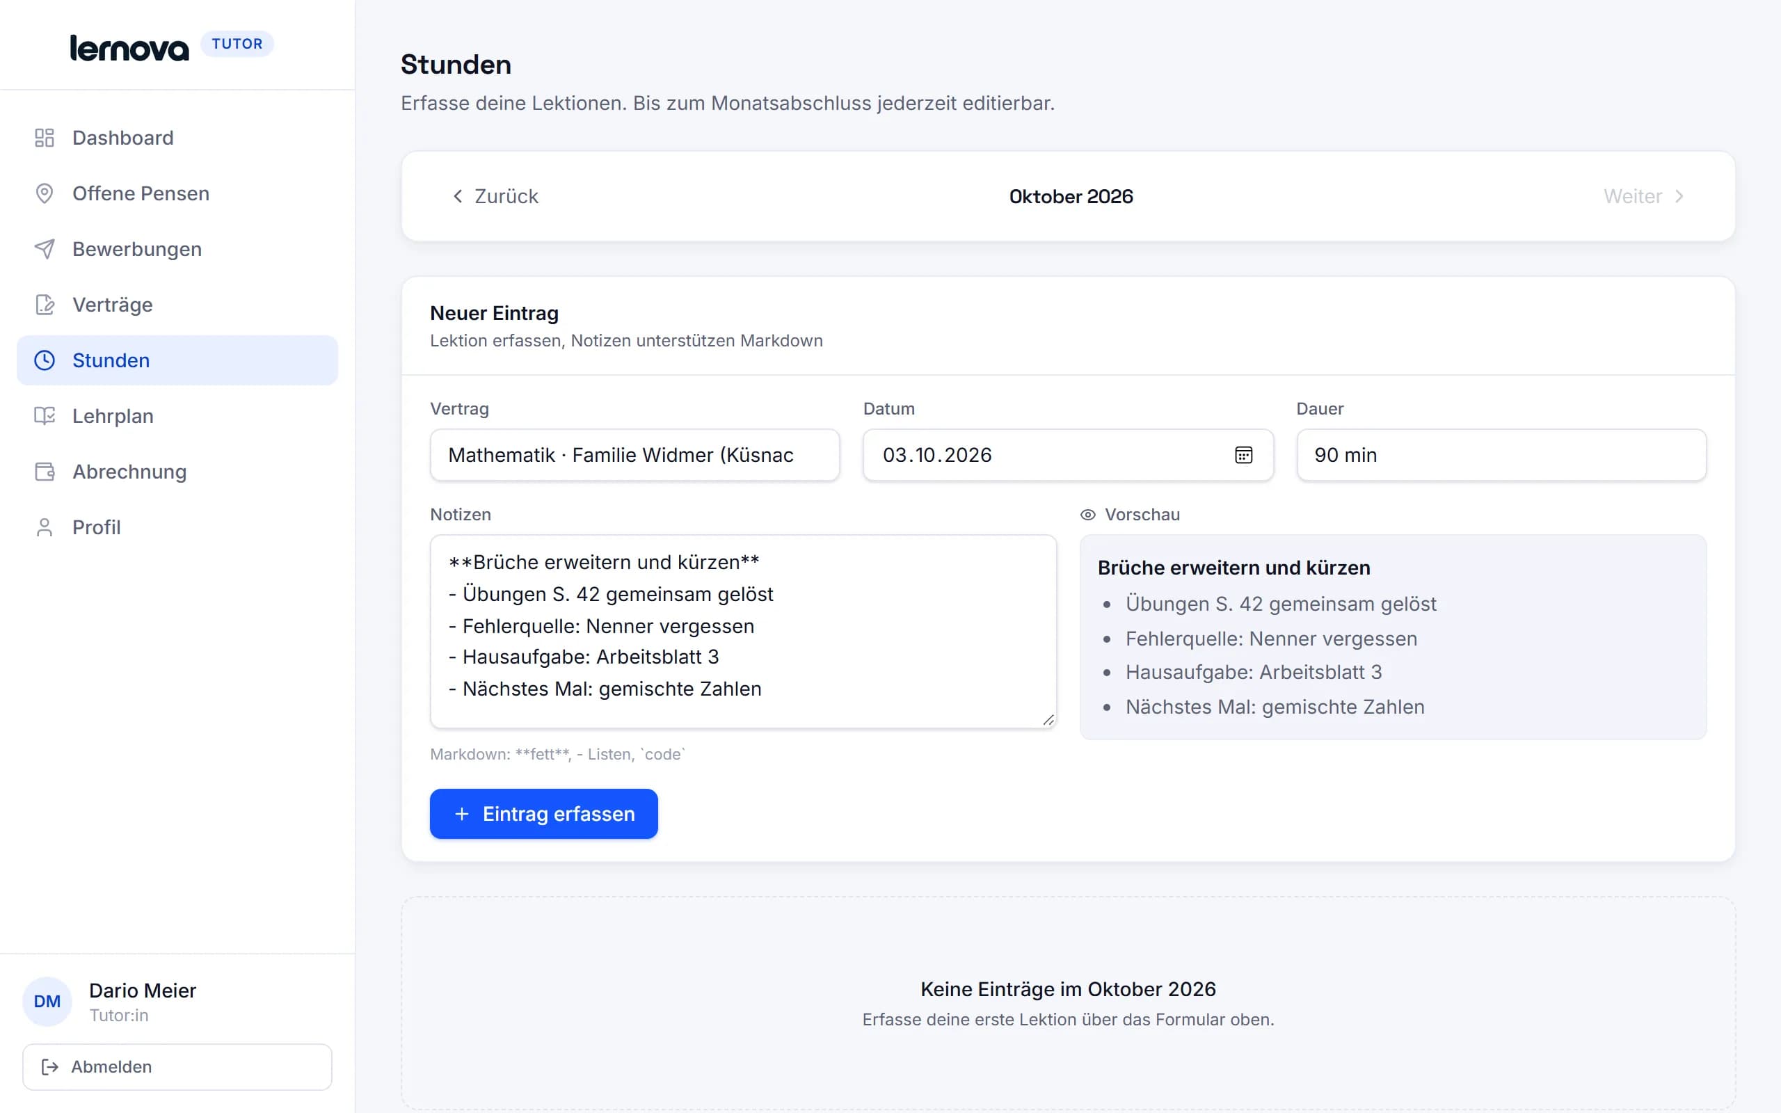Click the DM avatar circle
This screenshot has width=1781, height=1113.
pyautogui.click(x=47, y=1001)
